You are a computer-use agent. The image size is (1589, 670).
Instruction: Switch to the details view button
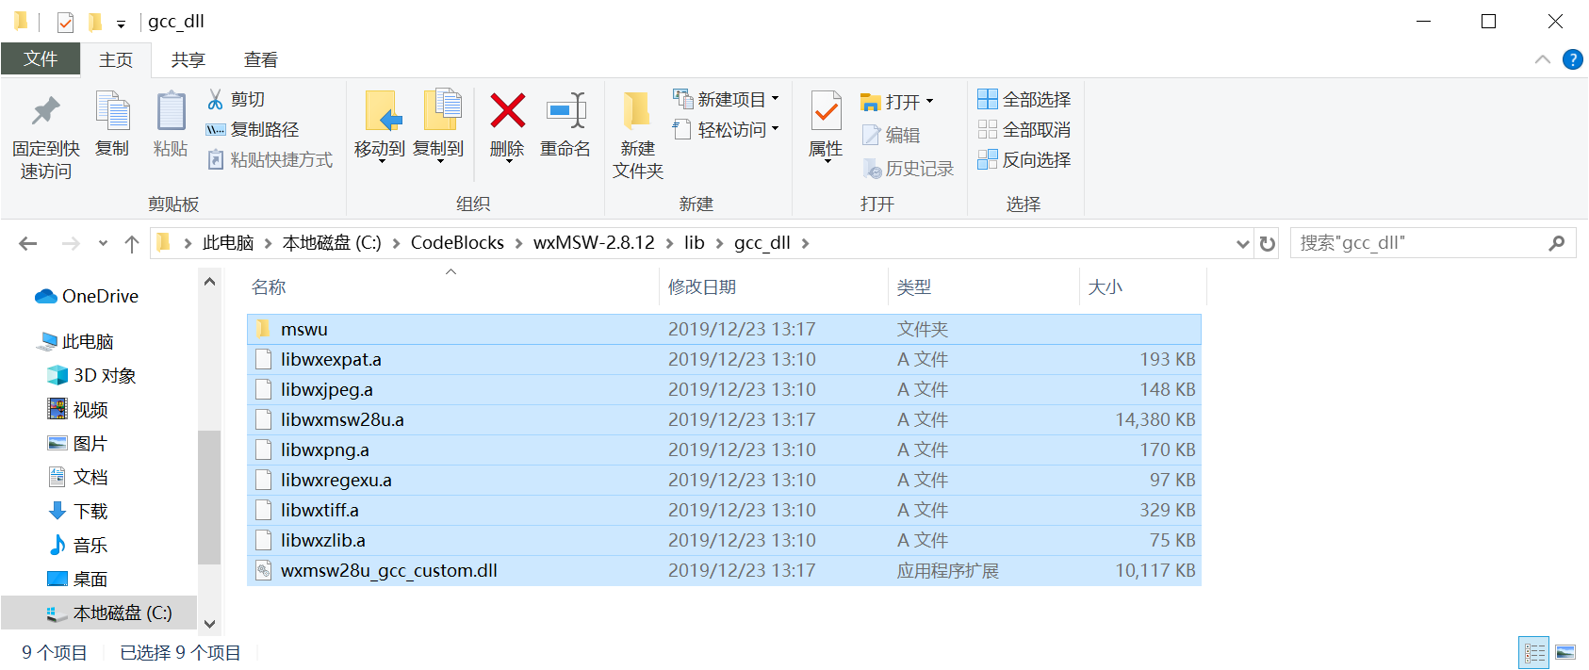pos(1534,652)
